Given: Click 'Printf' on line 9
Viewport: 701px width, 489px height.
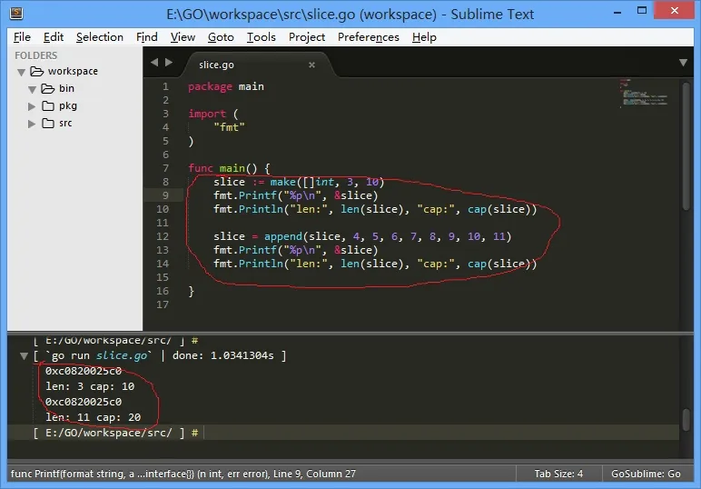Looking at the screenshot, I should click(x=258, y=195).
